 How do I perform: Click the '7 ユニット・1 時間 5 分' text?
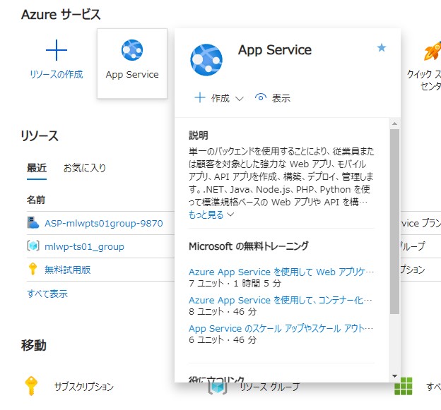point(235,284)
